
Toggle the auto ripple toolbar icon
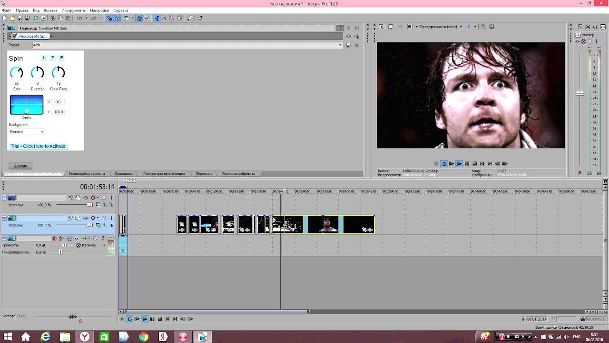tap(125, 18)
